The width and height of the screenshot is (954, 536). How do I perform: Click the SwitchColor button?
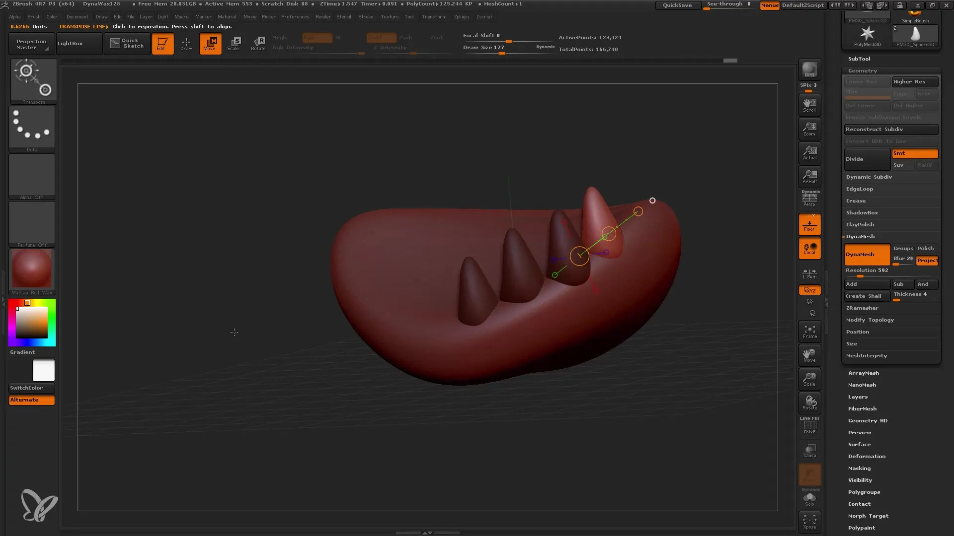click(x=32, y=388)
